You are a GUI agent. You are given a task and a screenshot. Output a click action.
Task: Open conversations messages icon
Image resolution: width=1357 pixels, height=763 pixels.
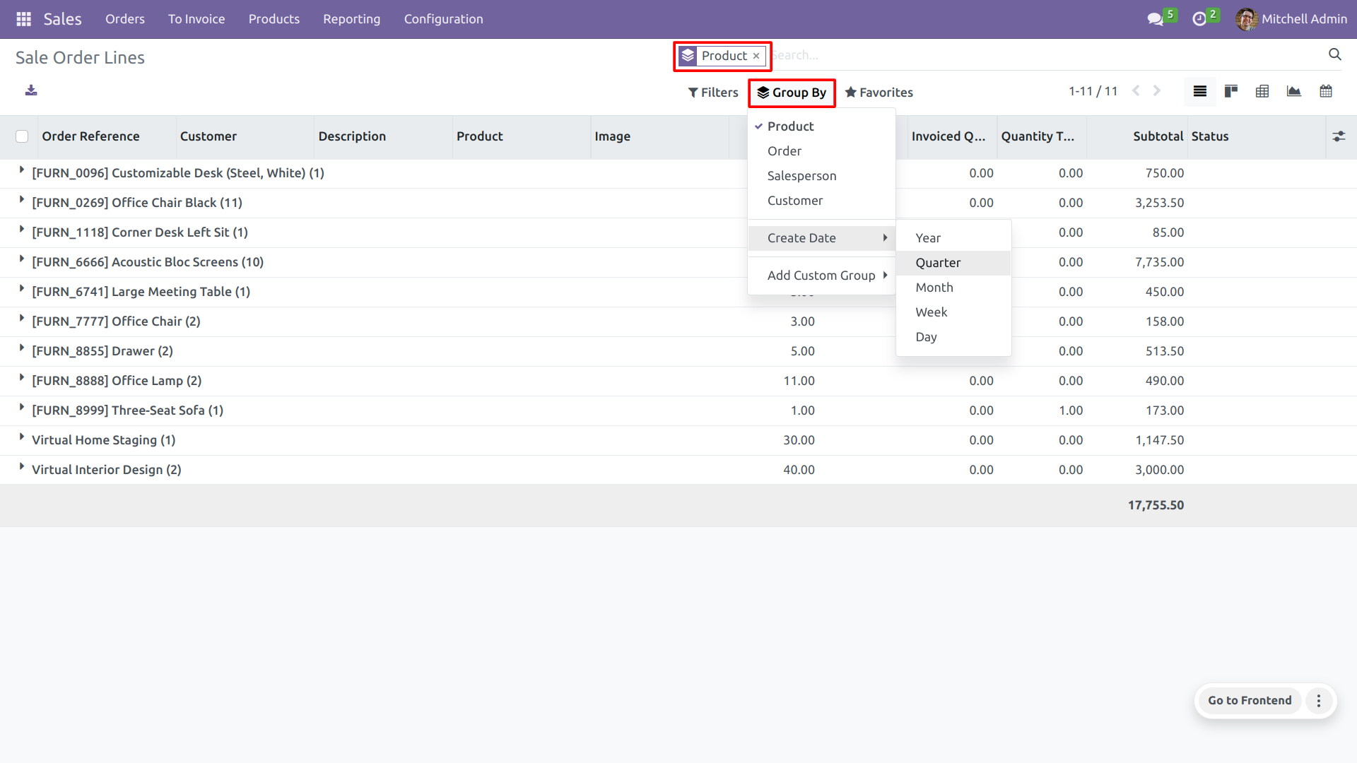(x=1156, y=19)
